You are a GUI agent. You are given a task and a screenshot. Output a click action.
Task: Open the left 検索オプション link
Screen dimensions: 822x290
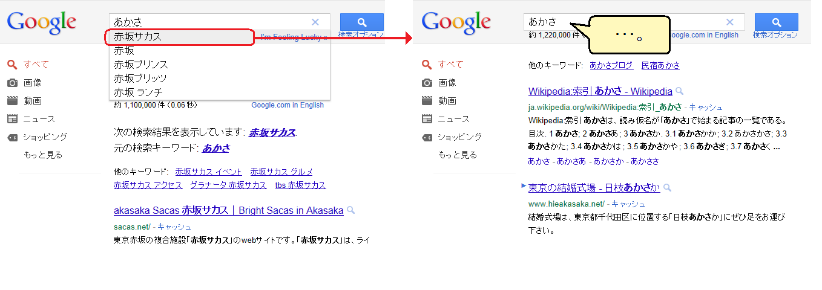point(361,35)
